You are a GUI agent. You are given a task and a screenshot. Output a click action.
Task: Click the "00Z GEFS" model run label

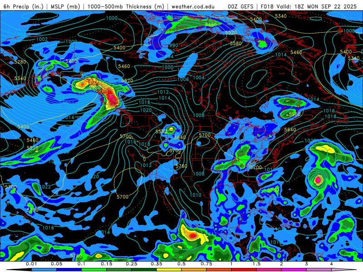(x=240, y=6)
